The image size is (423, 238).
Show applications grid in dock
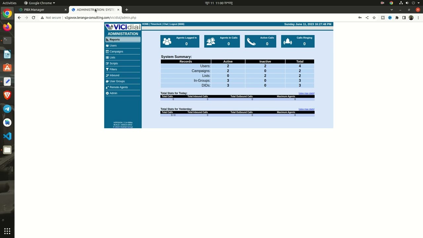click(x=7, y=231)
